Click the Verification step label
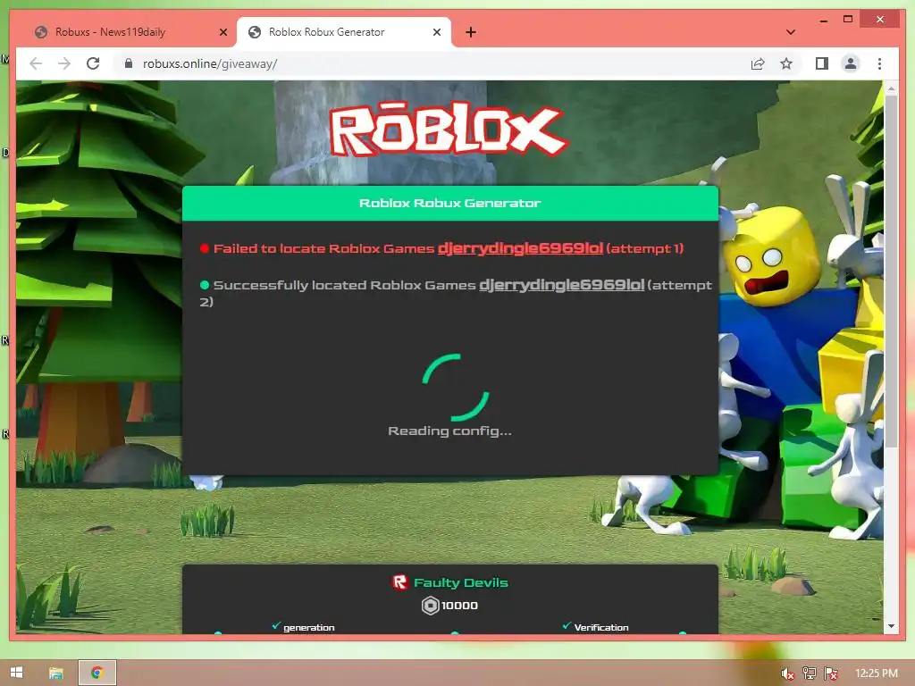This screenshot has width=915, height=686. pos(601,628)
